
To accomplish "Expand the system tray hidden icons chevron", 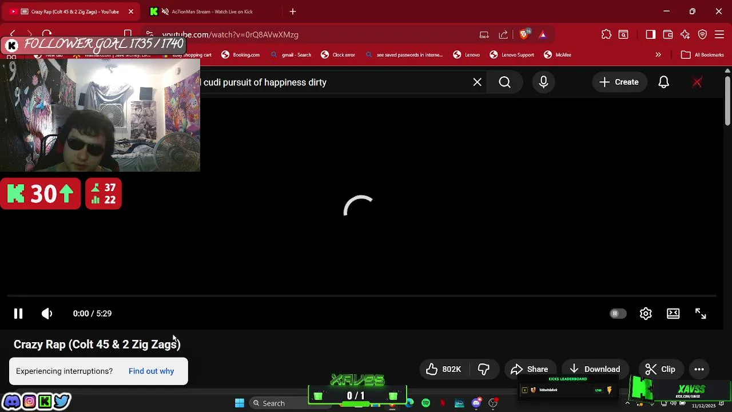I will point(627,403).
